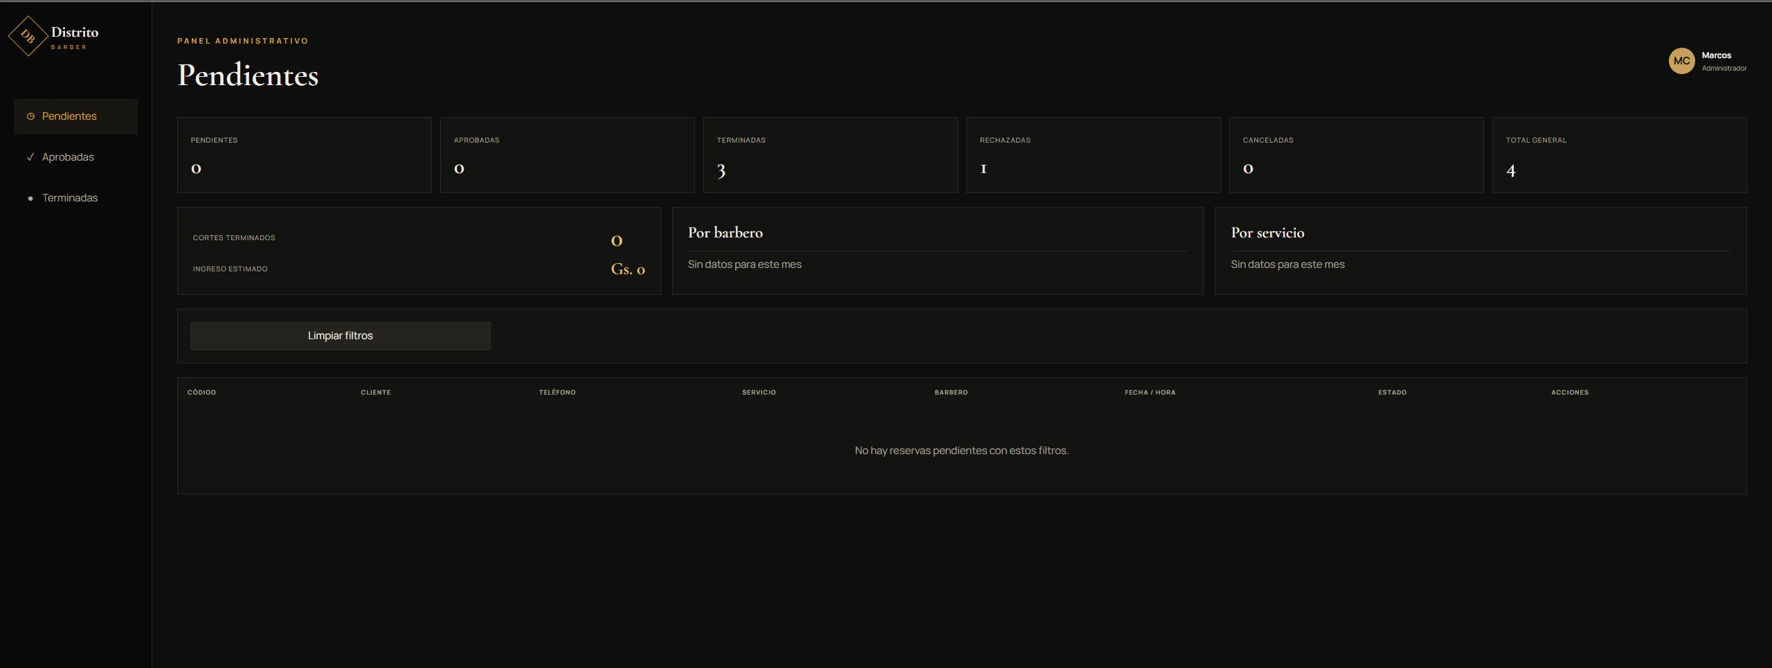Click the checkmark icon beside Aprobadas
Screen dimensions: 1772x668
coord(30,157)
